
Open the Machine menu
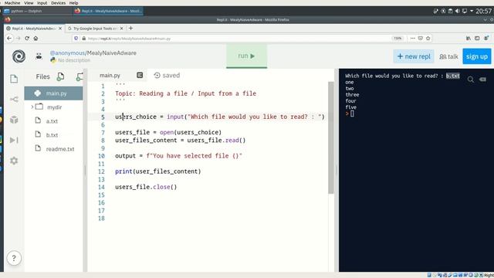pyautogui.click(x=12, y=3)
